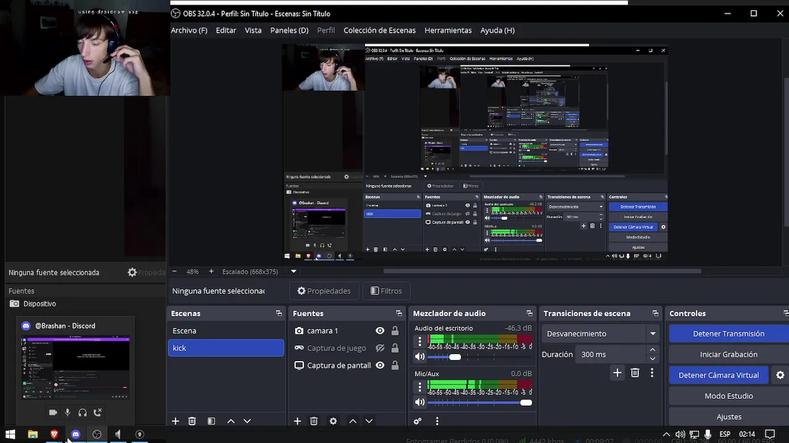The image size is (789, 443).
Task: Delete selected scene with trash icon
Action: (192, 421)
